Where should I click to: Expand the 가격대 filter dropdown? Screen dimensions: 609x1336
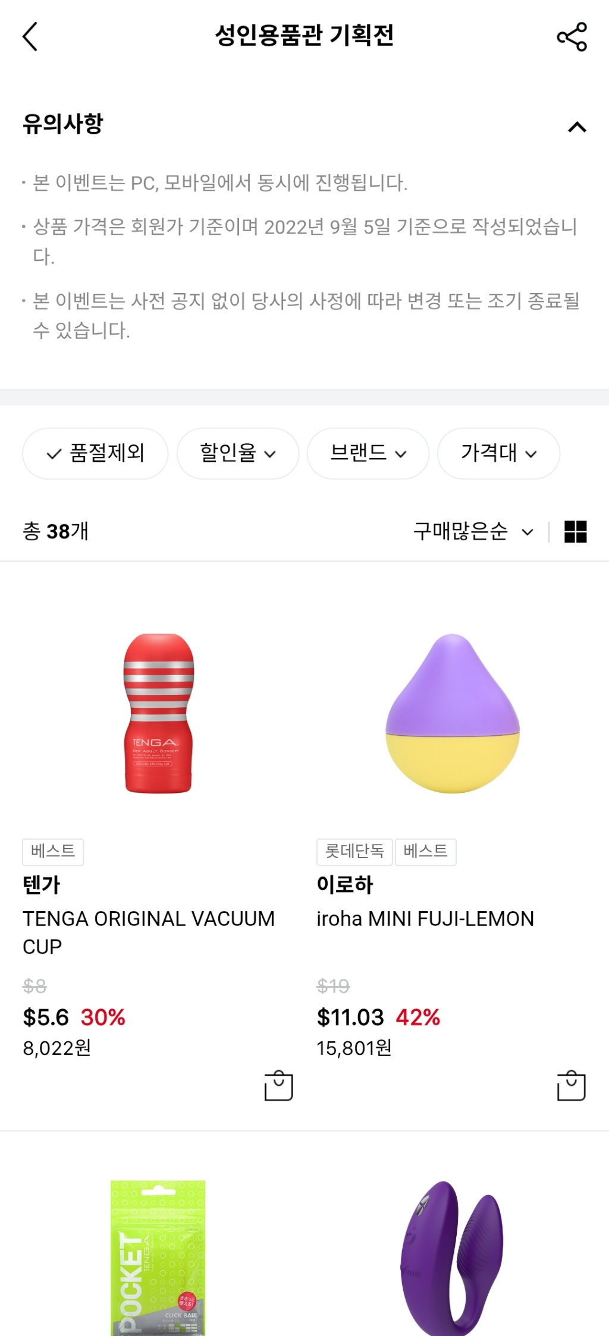click(x=498, y=453)
